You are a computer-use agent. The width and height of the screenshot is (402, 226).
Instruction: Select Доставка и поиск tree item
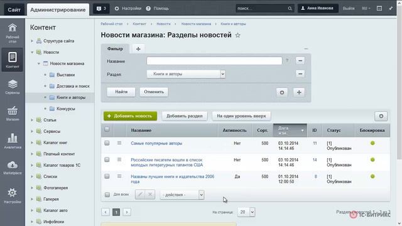tap(73, 86)
